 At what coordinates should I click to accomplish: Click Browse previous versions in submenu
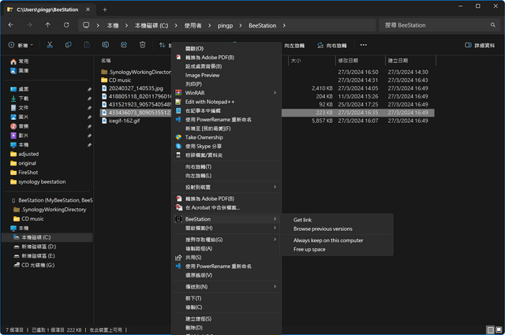click(x=323, y=229)
